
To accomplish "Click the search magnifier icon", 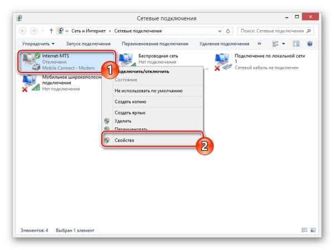I will tap(308, 31).
